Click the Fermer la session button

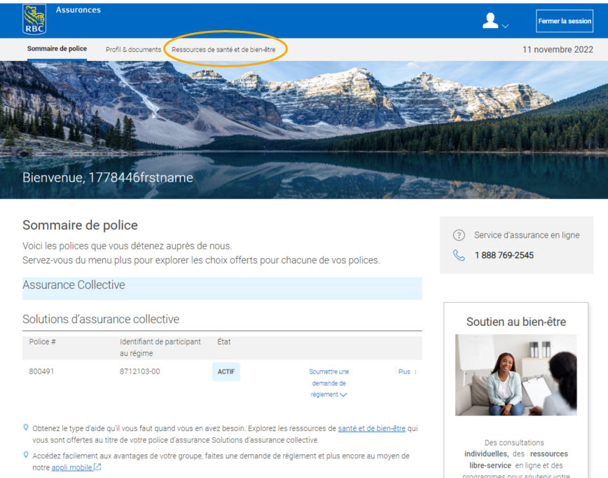[x=565, y=21]
